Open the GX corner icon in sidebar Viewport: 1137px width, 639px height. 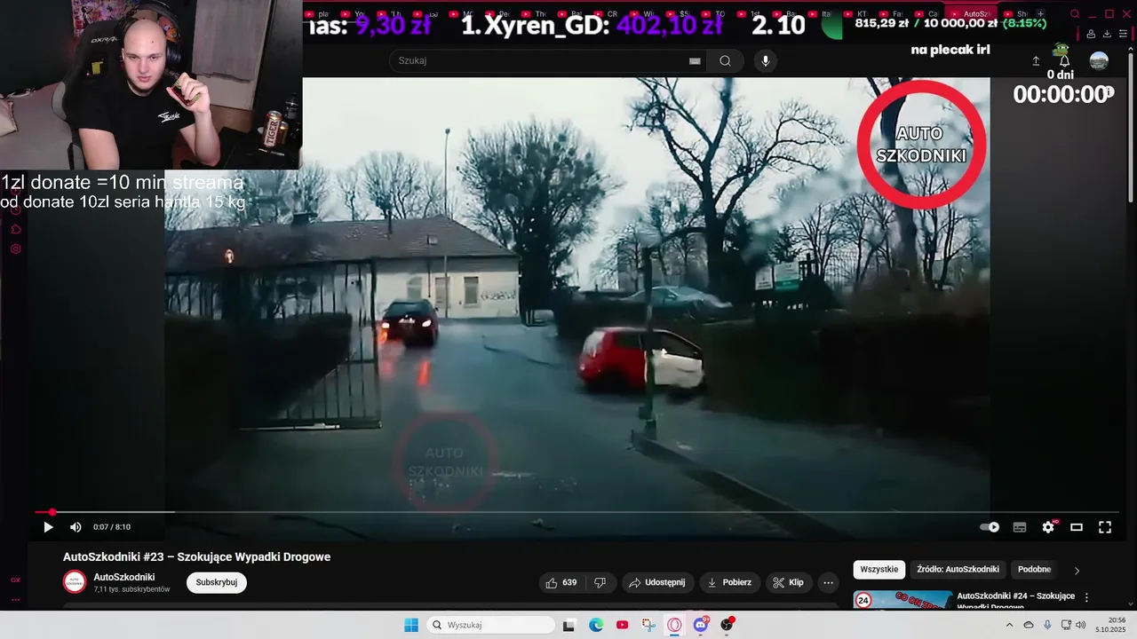pos(15,580)
